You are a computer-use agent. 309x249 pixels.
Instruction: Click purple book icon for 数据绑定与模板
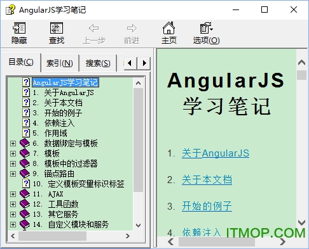tap(25, 143)
